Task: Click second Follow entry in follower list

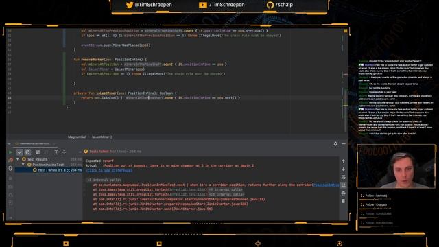Action: pyautogui.click(x=376, y=204)
